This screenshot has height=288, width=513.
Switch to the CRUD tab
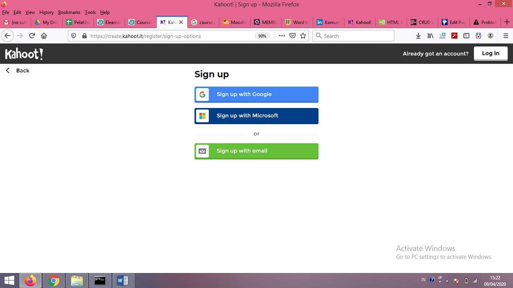coord(422,22)
